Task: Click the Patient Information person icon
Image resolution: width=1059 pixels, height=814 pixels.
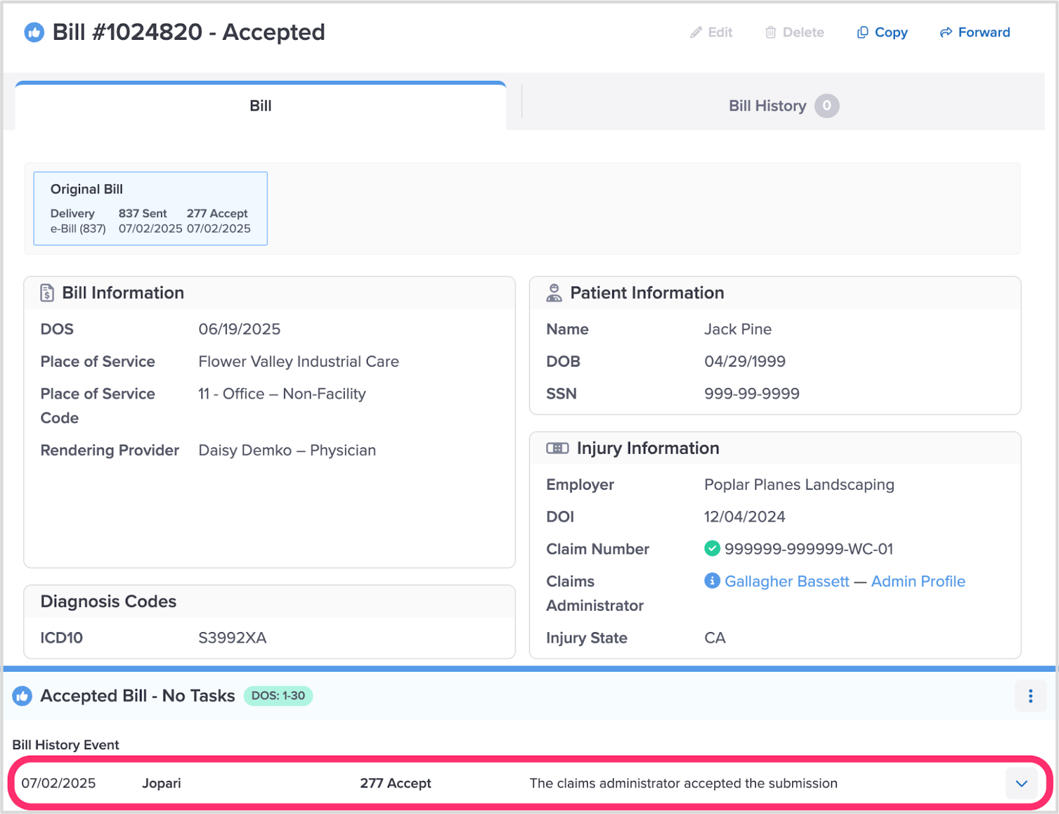Action: [x=554, y=293]
